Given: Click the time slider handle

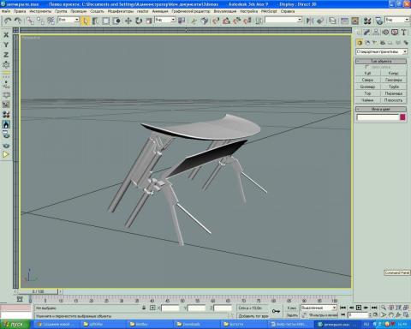Looking at the screenshot, I should pos(38,291).
